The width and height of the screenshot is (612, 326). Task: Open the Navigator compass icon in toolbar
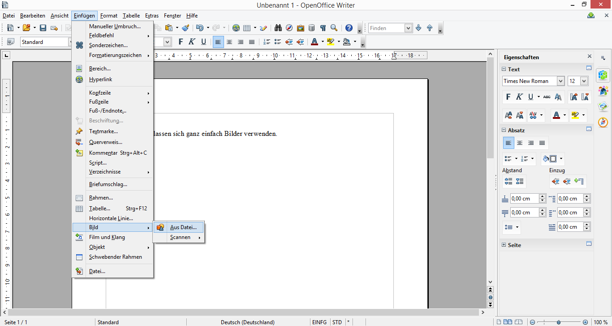289,28
